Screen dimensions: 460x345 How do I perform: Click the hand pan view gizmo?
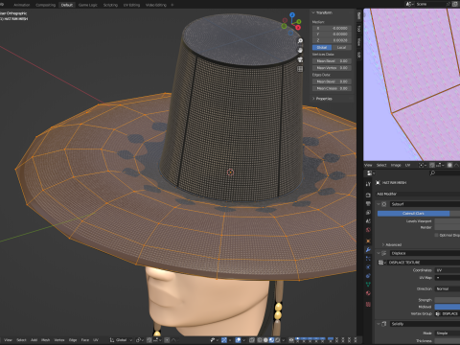pos(300,50)
